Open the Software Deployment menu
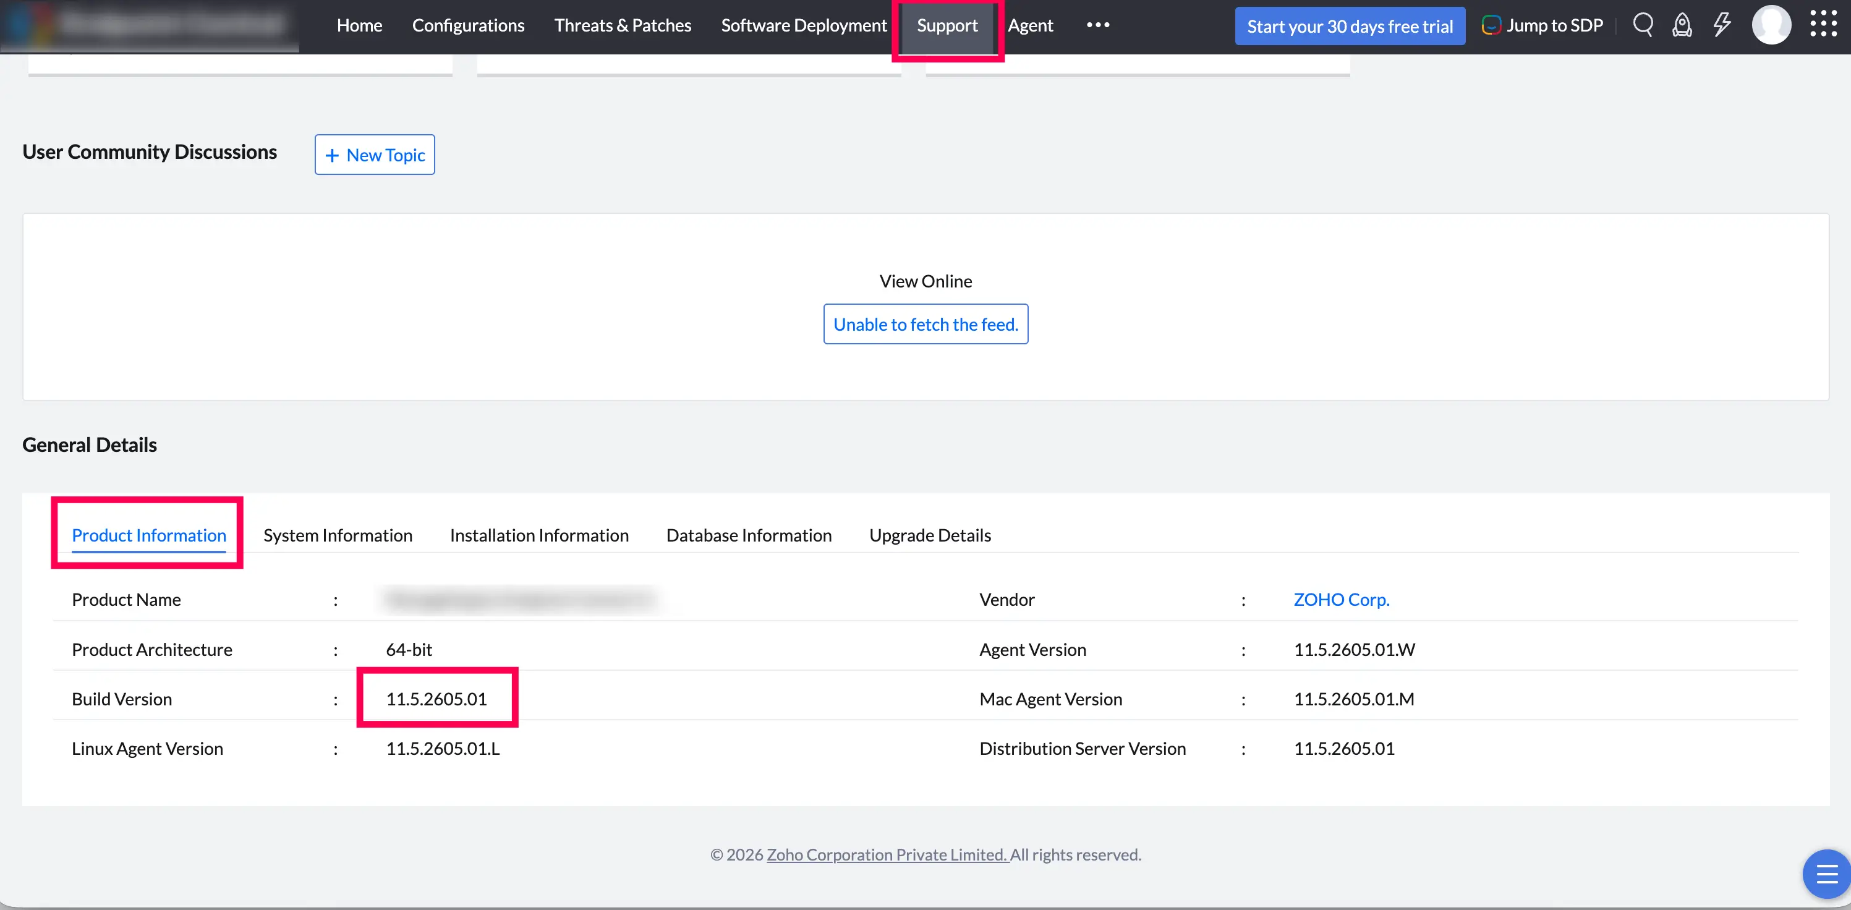Image resolution: width=1851 pixels, height=910 pixels. pos(803,25)
